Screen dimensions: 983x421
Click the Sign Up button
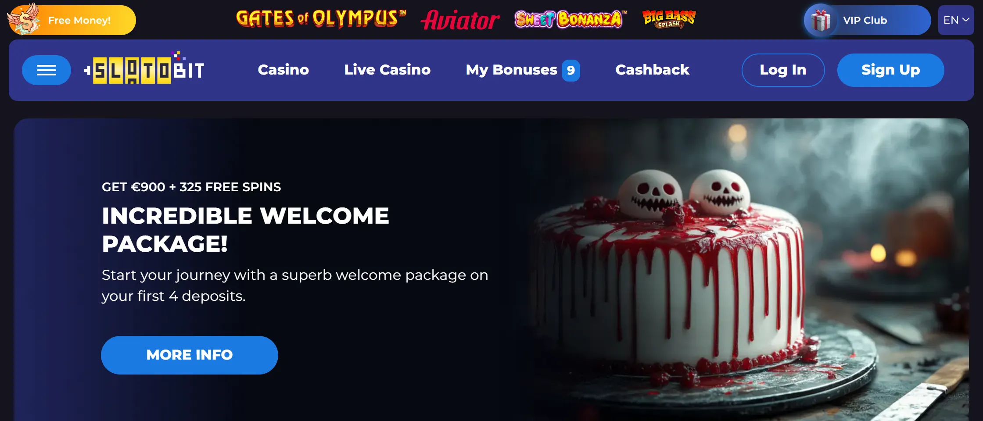pos(890,70)
